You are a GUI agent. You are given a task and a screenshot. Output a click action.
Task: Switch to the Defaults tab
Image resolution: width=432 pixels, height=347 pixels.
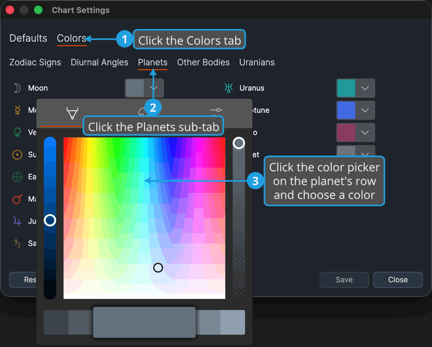(x=28, y=38)
